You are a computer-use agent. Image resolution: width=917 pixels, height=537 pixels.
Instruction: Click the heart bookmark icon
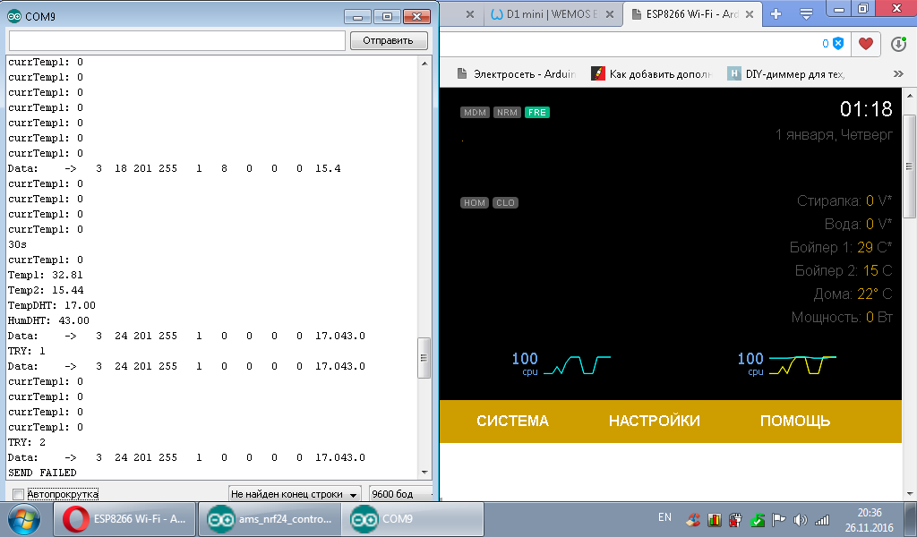click(x=866, y=44)
